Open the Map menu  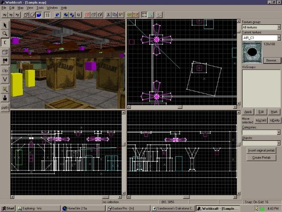[x=20, y=7]
